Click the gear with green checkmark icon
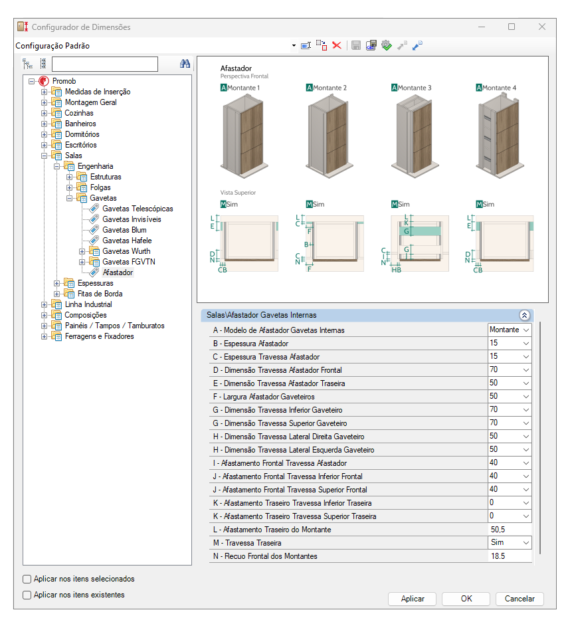Viewport: 574px width, 626px height. coord(387,46)
